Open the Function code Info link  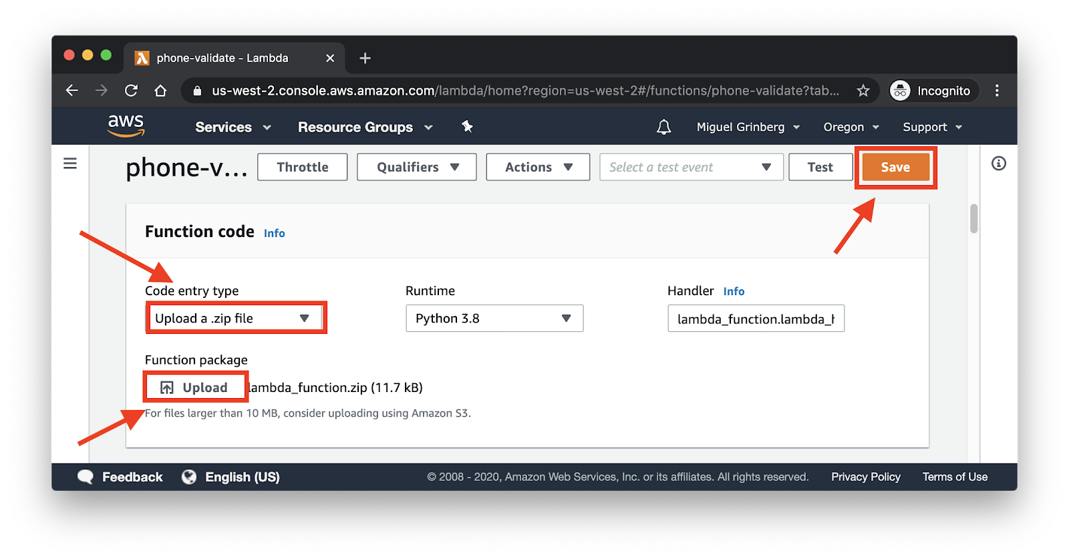[x=274, y=233]
